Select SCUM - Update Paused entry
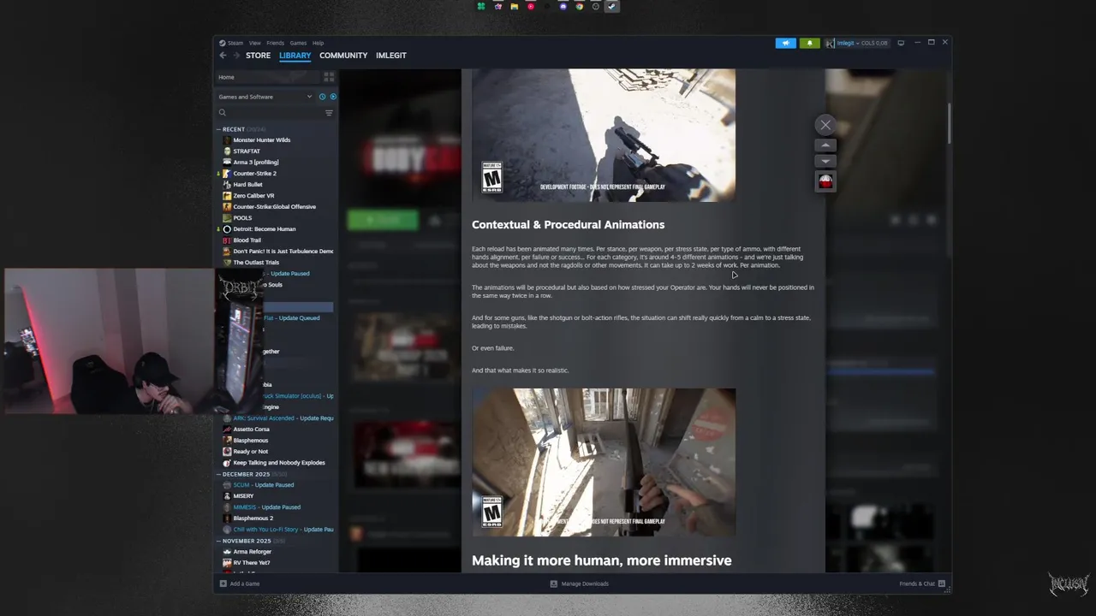The height and width of the screenshot is (616, 1096). coord(263,485)
